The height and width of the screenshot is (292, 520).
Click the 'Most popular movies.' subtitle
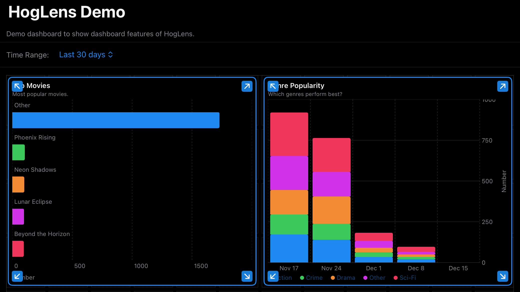(x=40, y=94)
